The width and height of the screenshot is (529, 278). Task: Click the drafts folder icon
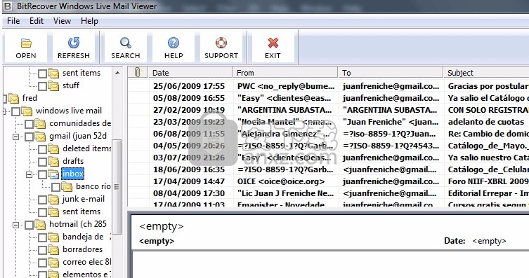[x=53, y=161]
